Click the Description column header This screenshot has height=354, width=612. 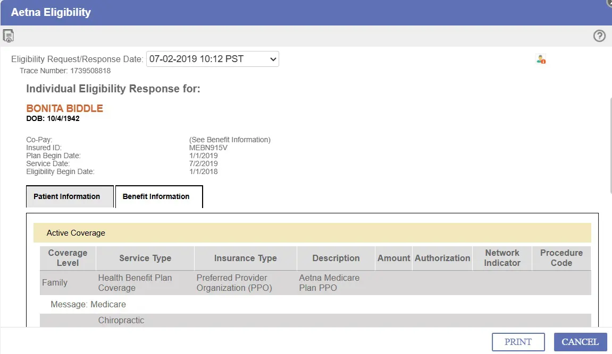tap(336, 258)
